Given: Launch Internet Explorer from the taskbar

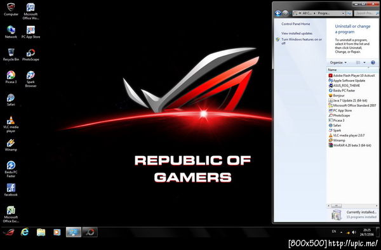Looking at the screenshot, I should coord(25,232).
